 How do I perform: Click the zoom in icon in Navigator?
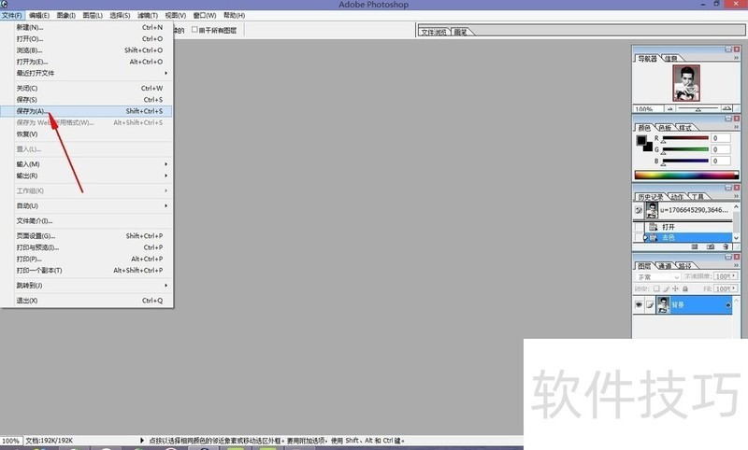(x=726, y=109)
